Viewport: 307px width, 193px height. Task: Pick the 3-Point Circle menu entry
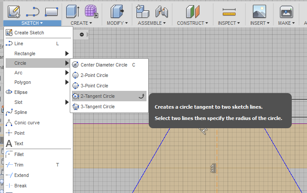coord(94,86)
